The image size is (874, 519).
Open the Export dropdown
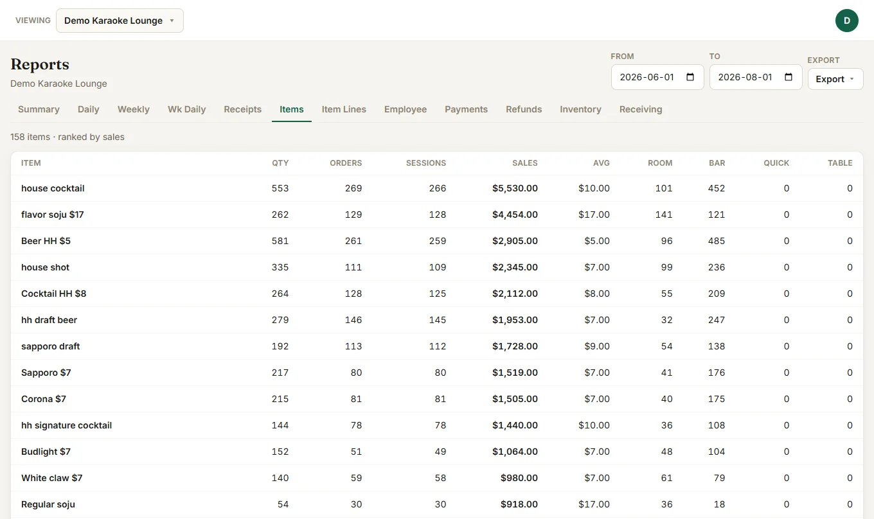[835, 79]
